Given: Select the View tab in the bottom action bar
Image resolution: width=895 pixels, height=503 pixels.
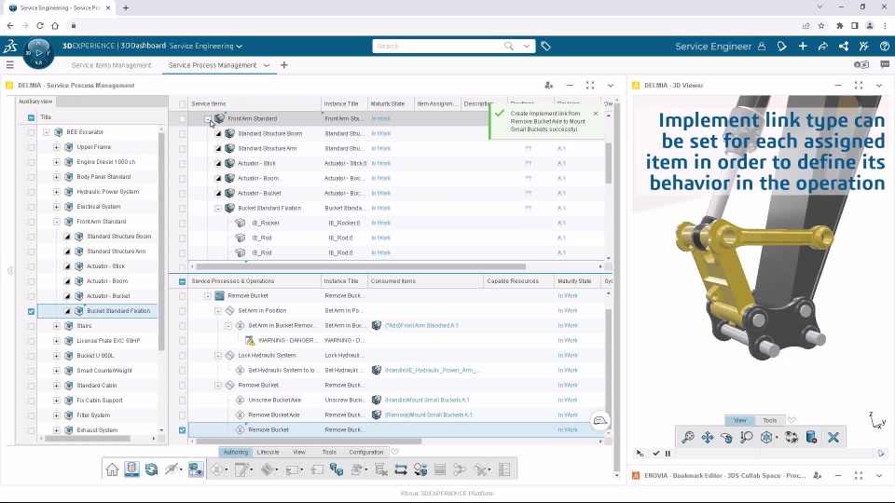Looking at the screenshot, I should (x=299, y=453).
